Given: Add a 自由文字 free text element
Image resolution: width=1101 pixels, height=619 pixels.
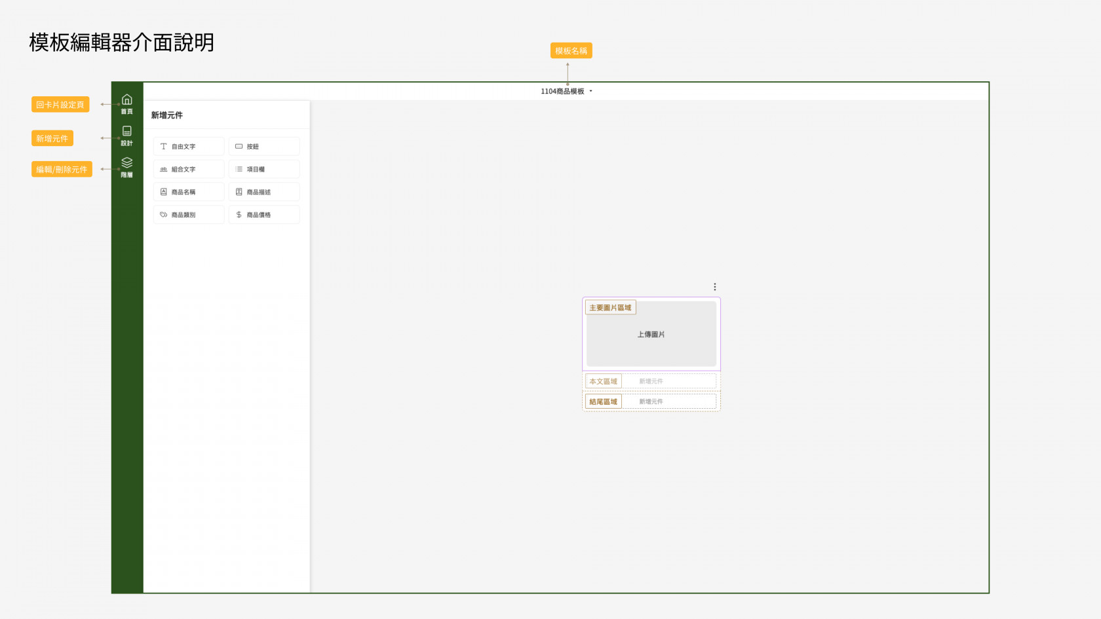Looking at the screenshot, I should point(189,147).
